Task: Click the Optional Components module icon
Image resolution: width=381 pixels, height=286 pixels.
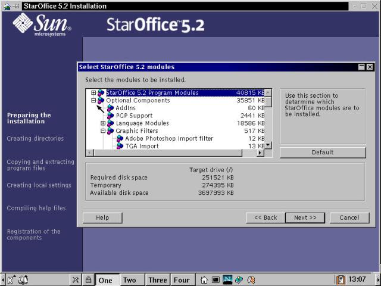Action: click(101, 101)
